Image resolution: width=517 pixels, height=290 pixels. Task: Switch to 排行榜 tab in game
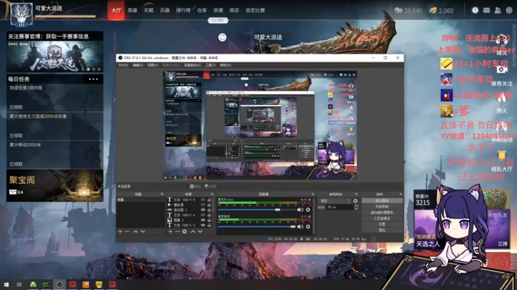(x=183, y=10)
